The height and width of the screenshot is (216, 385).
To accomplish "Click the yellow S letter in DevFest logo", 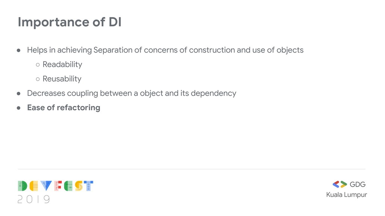I will tap(79, 186).
